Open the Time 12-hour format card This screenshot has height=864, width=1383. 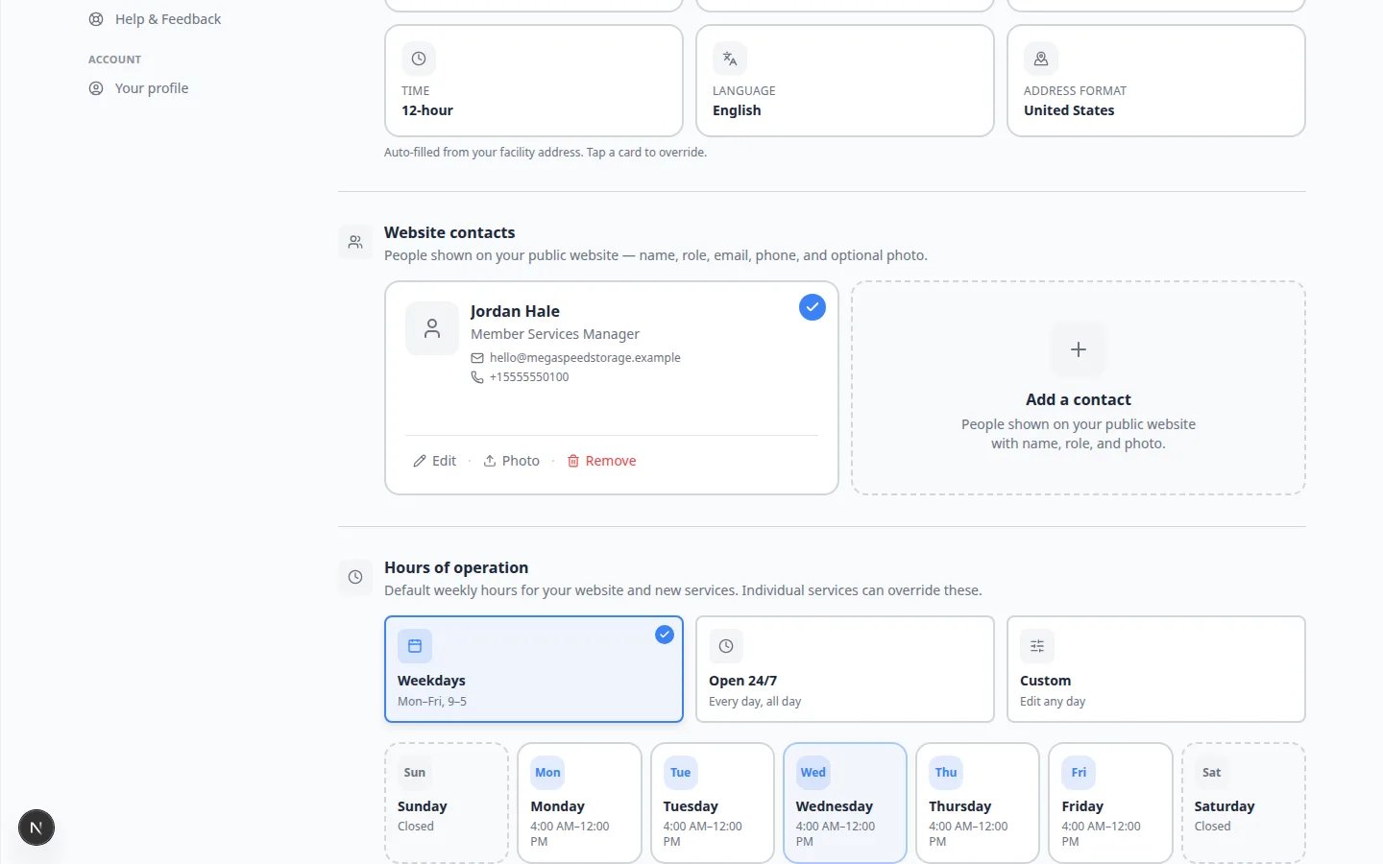click(534, 81)
